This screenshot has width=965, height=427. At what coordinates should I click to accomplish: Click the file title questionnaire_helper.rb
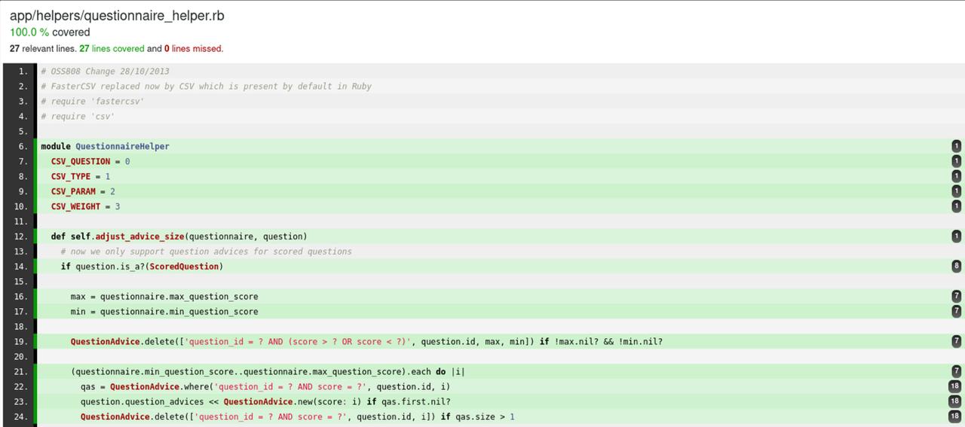coord(117,15)
